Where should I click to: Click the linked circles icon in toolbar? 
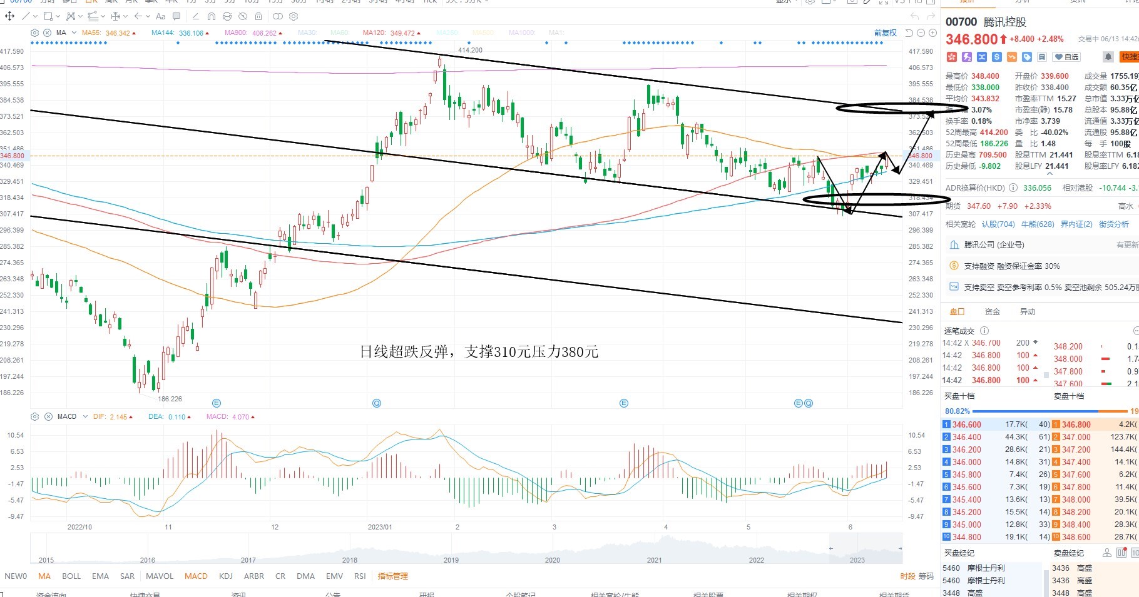tap(278, 16)
